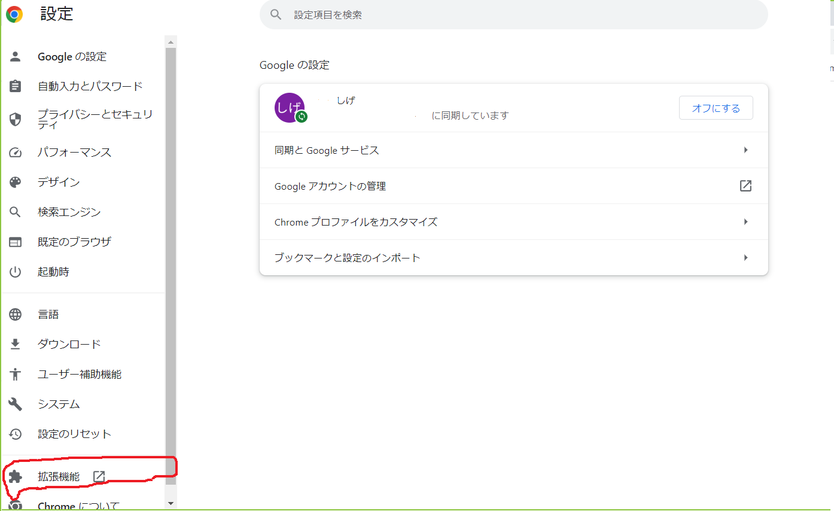Screen dimensions: 834x511
Task: Click the Google settings person icon
Action: click(x=16, y=57)
